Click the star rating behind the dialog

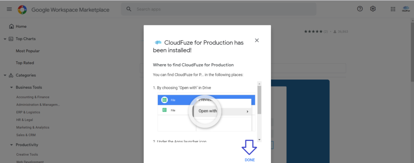[313, 32]
